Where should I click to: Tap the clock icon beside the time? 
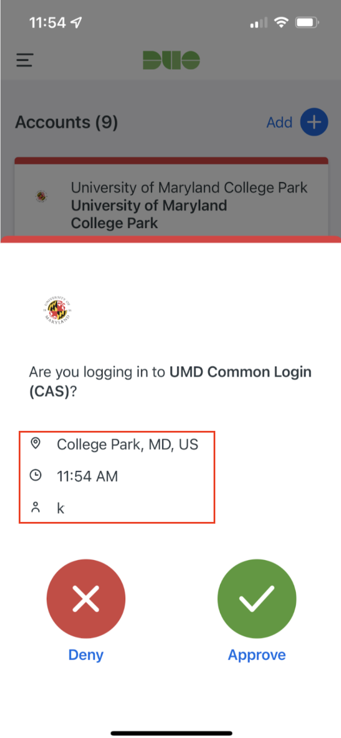point(36,476)
